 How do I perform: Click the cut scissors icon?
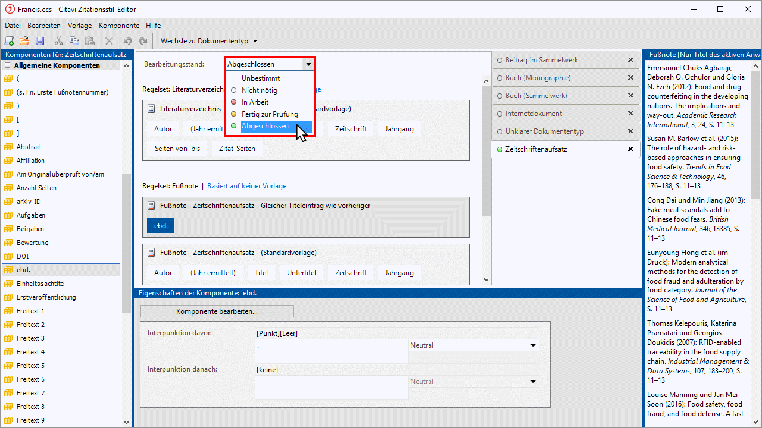[x=58, y=41]
